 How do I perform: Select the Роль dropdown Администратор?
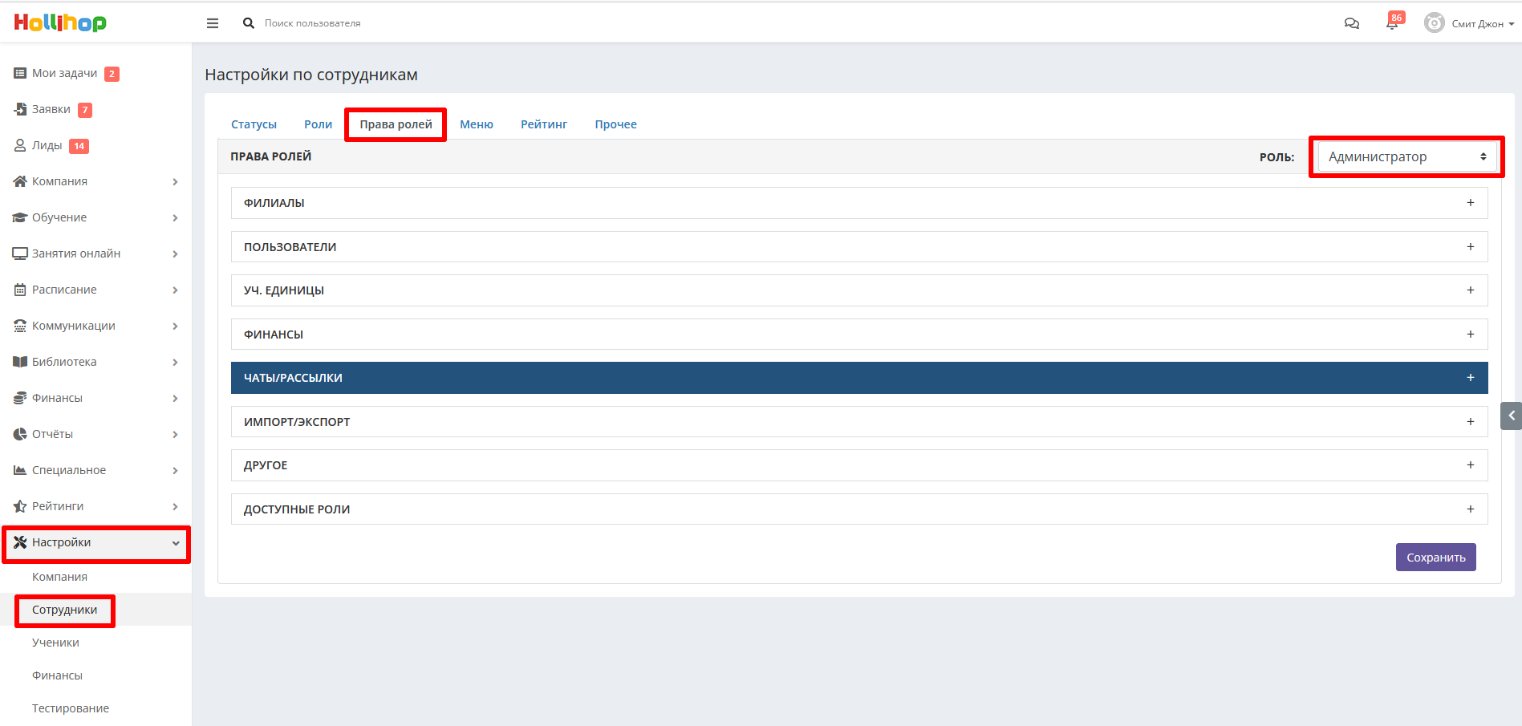tap(1406, 157)
